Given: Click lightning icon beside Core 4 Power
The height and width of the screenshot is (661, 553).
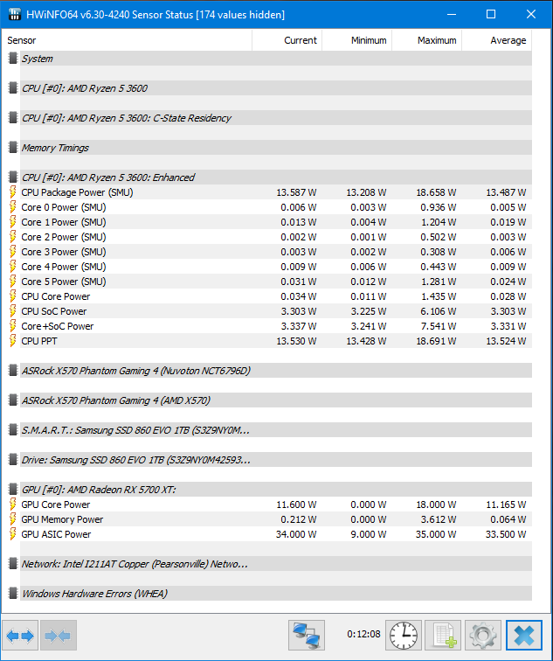Looking at the screenshot, I should pos(13,267).
